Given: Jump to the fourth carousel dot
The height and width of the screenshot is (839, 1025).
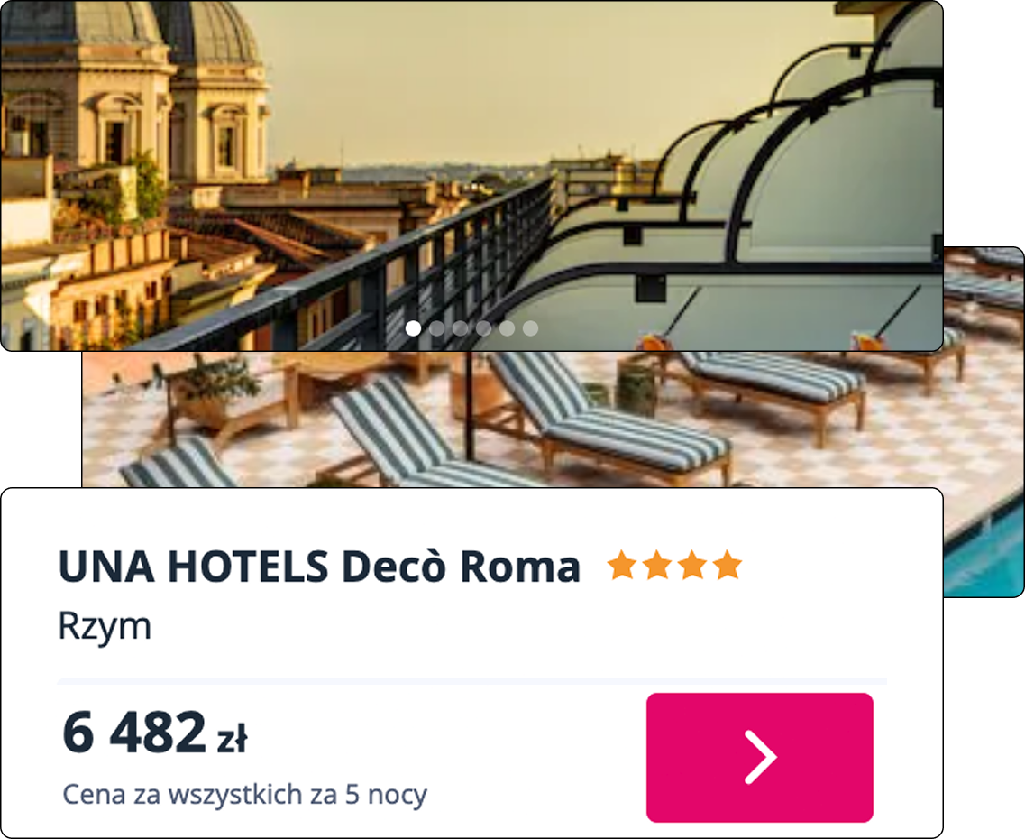Looking at the screenshot, I should pos(484,328).
